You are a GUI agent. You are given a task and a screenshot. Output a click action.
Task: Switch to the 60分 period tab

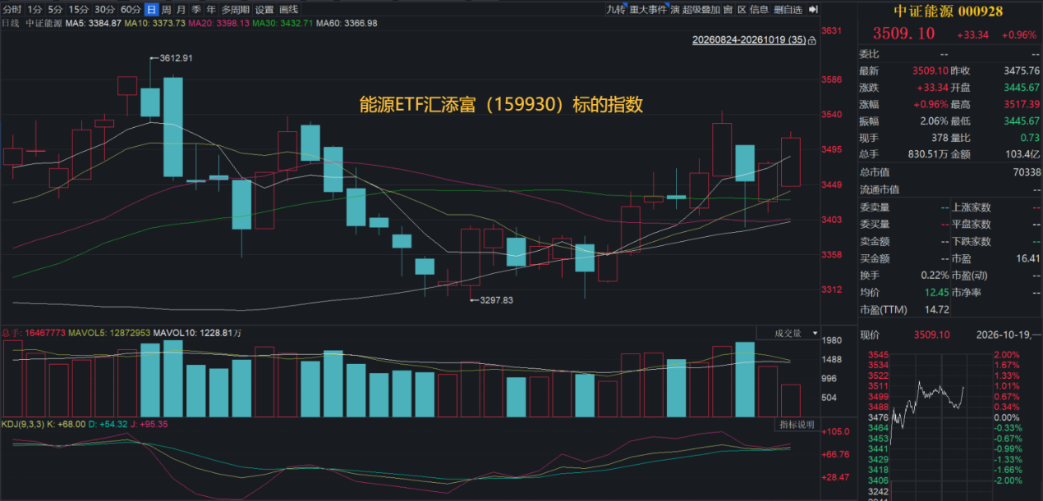pos(131,10)
